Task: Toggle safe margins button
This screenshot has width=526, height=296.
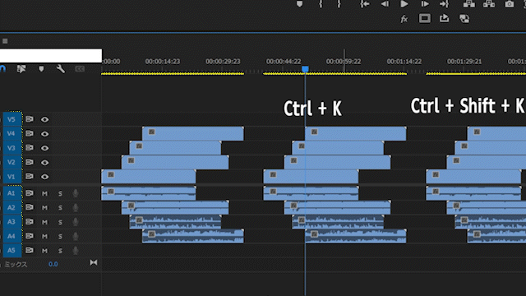Action: 424,18
